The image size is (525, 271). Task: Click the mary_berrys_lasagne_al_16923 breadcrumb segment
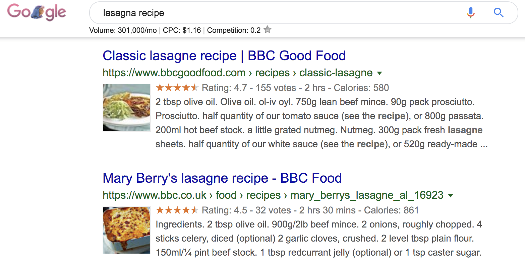[368, 195]
